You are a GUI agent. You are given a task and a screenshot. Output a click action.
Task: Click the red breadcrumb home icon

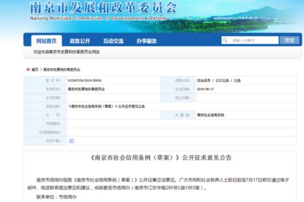point(28,69)
